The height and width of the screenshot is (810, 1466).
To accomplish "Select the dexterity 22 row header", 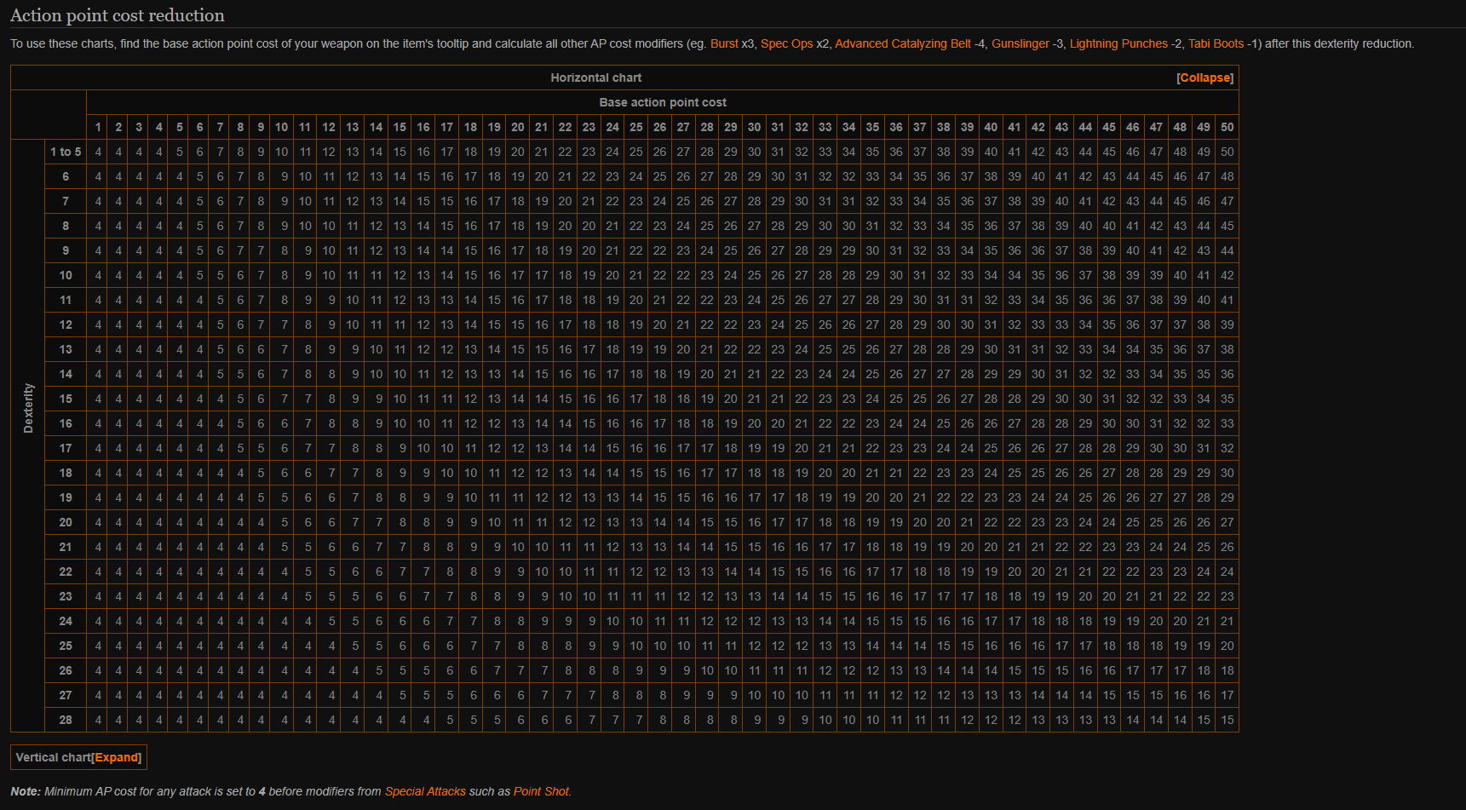I will coord(66,572).
